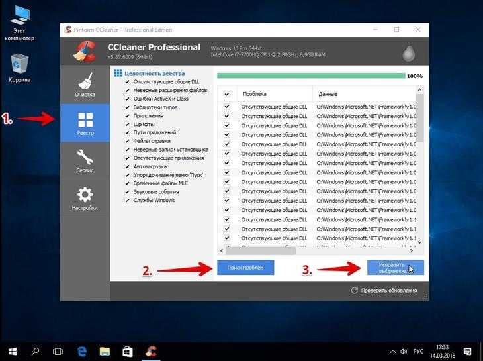Open clock showing 17:33
The height and width of the screenshot is (361, 483).
(443, 352)
